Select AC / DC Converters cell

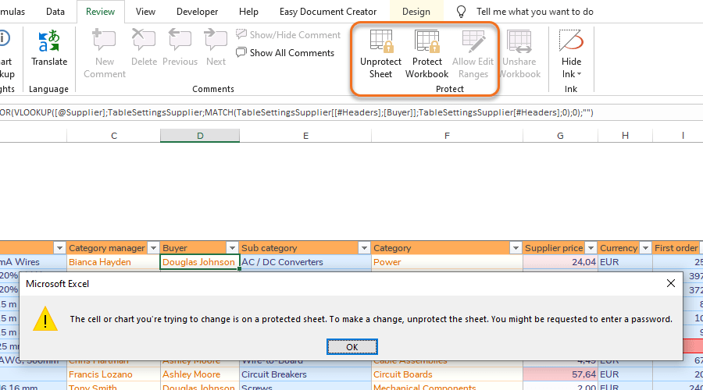[305, 262]
